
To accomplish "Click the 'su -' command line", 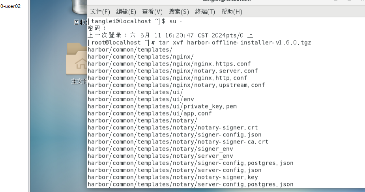I will [x=135, y=21].
